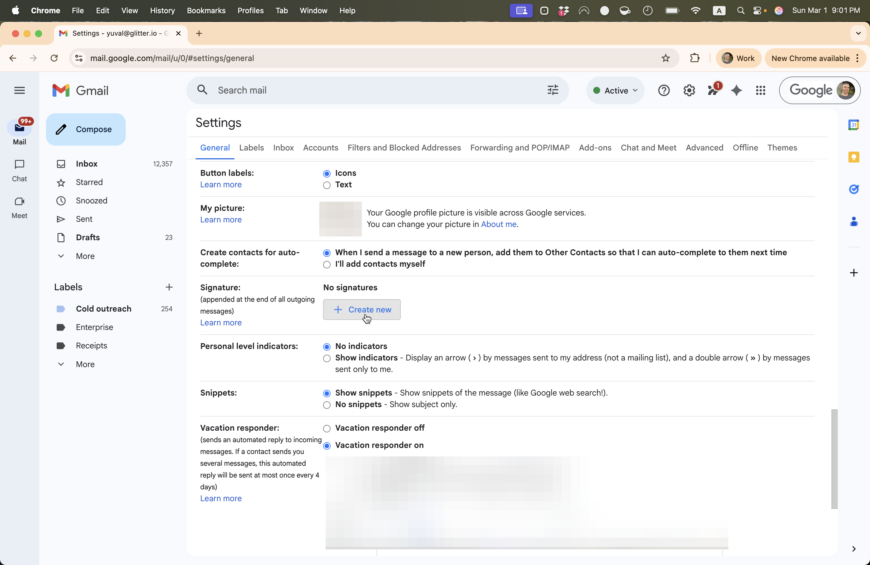The width and height of the screenshot is (870, 565).
Task: Switch to Filters and Blocked Addresses tab
Action: click(x=404, y=148)
